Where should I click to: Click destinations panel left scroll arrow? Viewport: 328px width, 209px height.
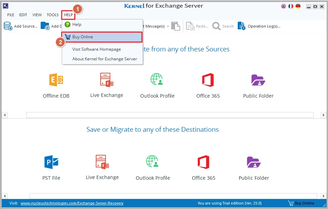4,196
